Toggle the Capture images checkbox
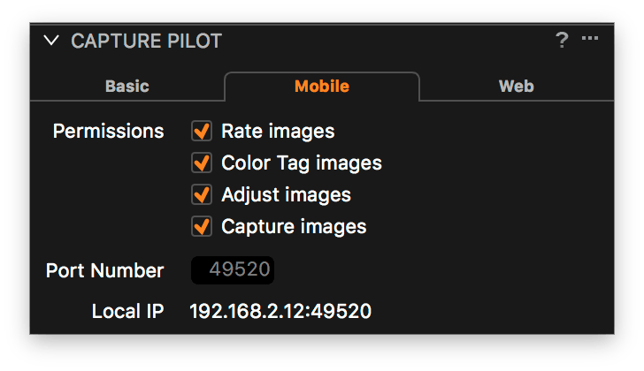Screen dimensions: 644x371 (202, 226)
